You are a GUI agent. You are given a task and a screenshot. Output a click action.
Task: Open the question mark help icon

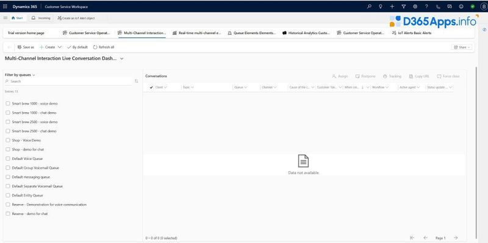tap(426, 7)
